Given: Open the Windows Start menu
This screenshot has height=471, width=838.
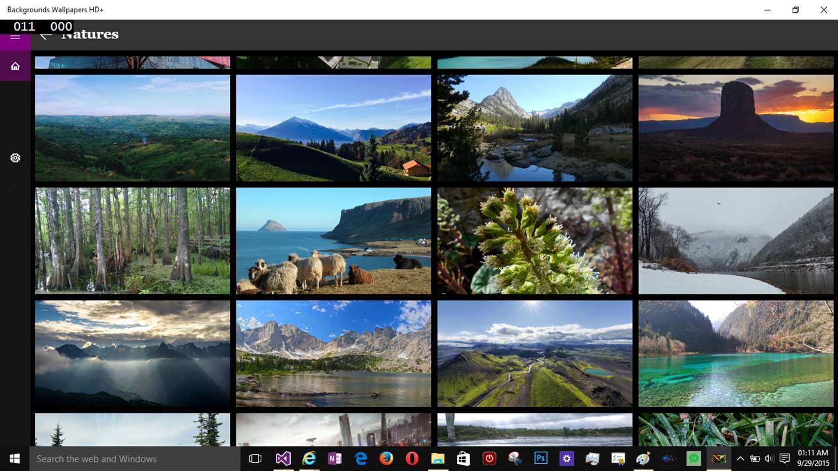Looking at the screenshot, I should (x=15, y=459).
